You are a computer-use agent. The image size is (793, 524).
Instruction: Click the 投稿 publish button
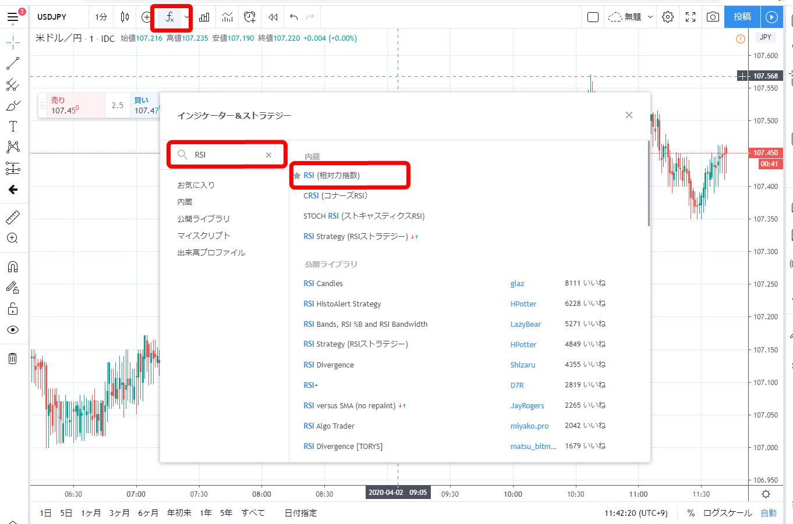pyautogui.click(x=742, y=17)
